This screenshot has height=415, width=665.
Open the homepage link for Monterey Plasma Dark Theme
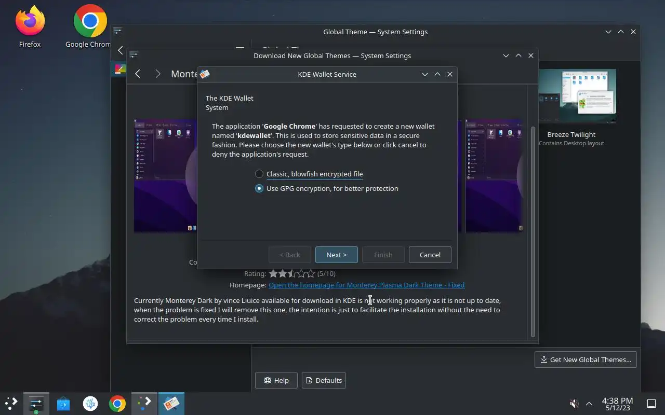(x=366, y=285)
